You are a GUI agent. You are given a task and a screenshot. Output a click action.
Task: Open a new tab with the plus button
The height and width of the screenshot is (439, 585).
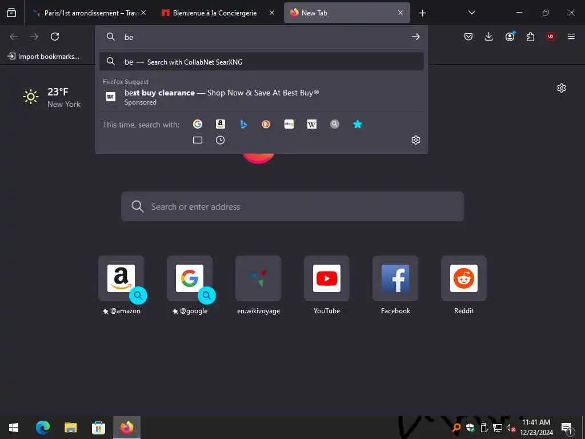tap(422, 13)
